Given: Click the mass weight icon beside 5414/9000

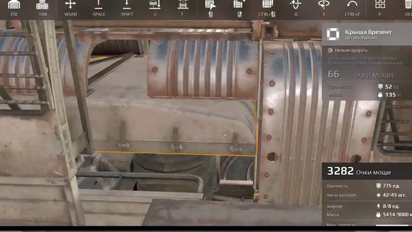Looking at the screenshot, I should coord(379,215).
